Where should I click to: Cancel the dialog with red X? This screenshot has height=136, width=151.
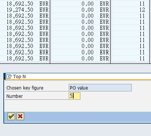click(20, 116)
